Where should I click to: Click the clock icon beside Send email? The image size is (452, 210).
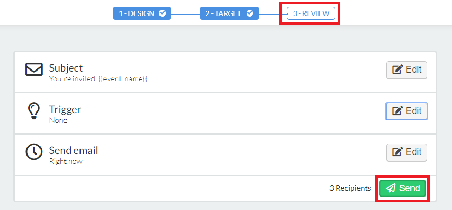tap(34, 152)
